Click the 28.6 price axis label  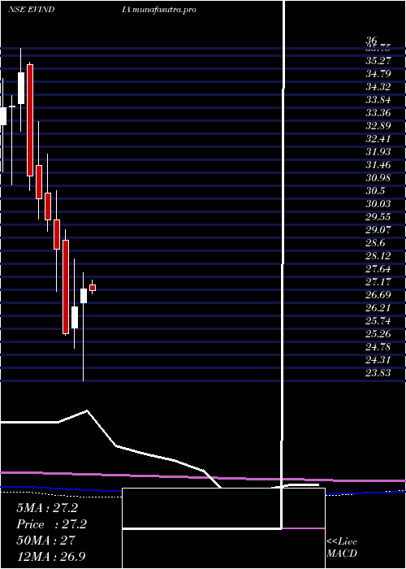(x=375, y=244)
